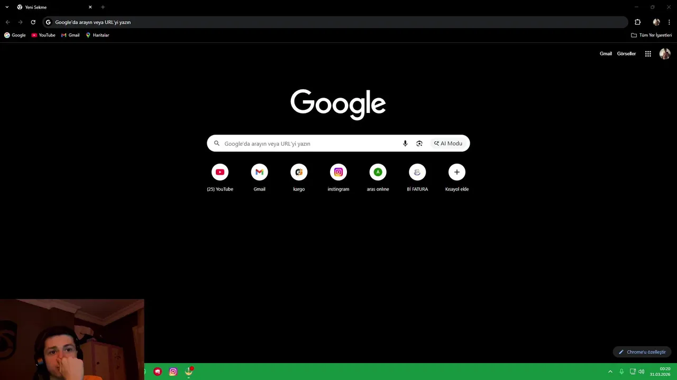Screen dimensions: 677x380
Task: Open the Görseller link
Action: [626, 54]
